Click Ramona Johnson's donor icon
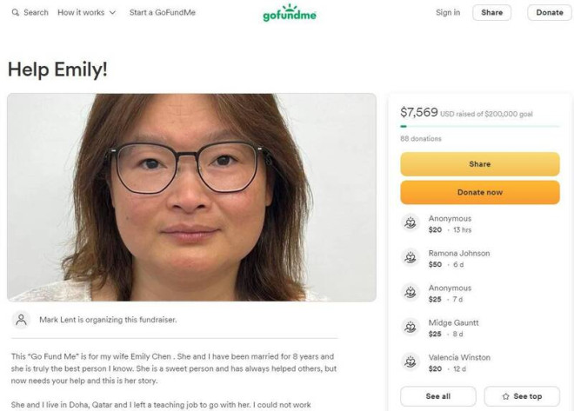The height and width of the screenshot is (411, 574). pos(410,258)
